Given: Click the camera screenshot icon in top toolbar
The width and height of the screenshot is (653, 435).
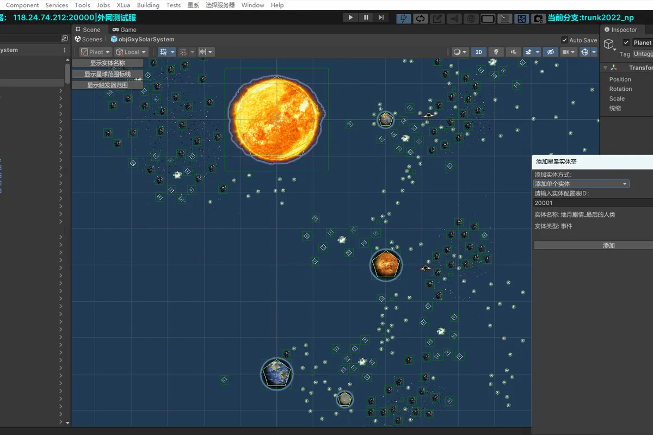Looking at the screenshot, I should (538, 18).
